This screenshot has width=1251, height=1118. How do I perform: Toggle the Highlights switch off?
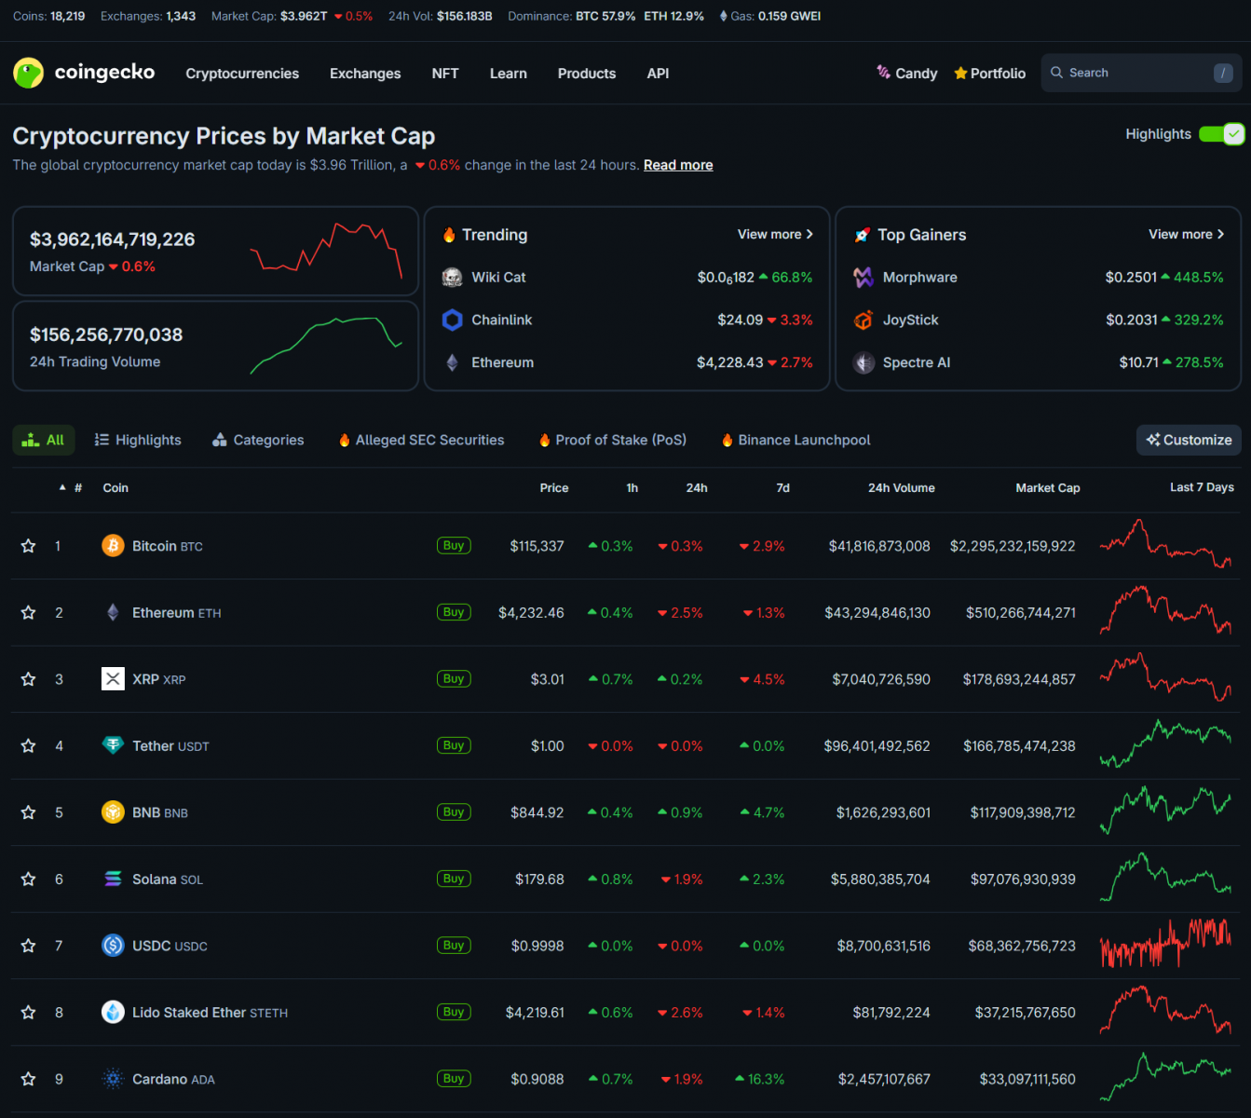pyautogui.click(x=1221, y=134)
